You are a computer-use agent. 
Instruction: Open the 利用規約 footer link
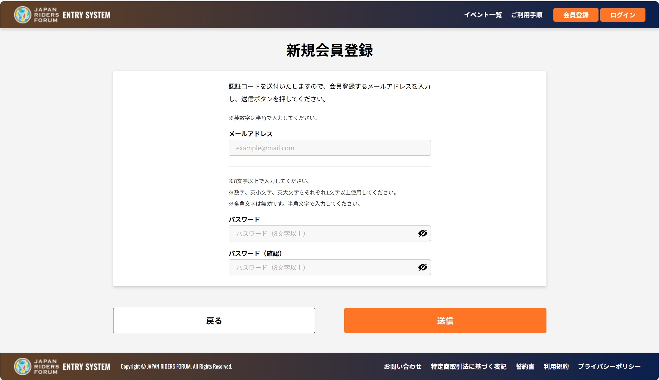(x=556, y=366)
